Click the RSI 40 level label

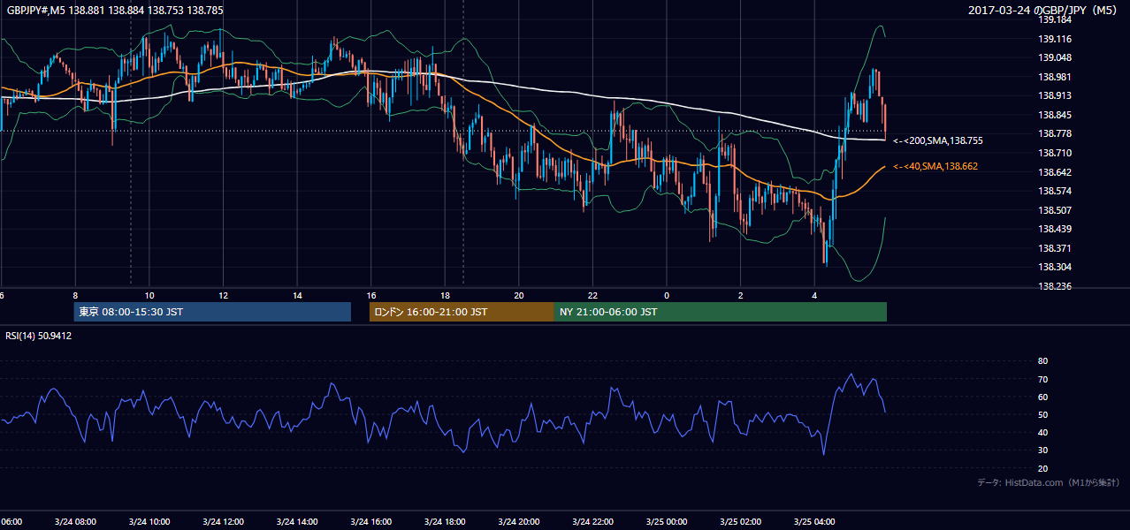pos(1042,432)
